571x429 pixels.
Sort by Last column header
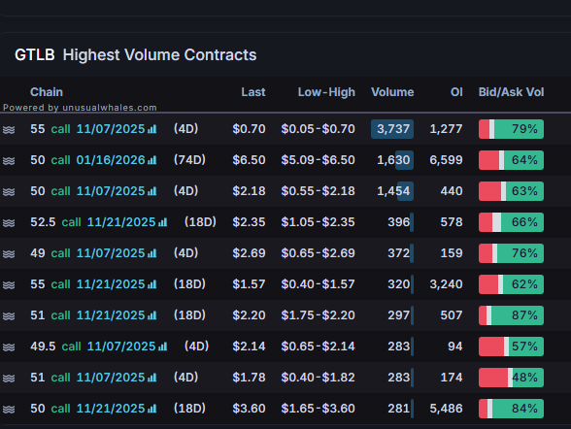coord(253,92)
